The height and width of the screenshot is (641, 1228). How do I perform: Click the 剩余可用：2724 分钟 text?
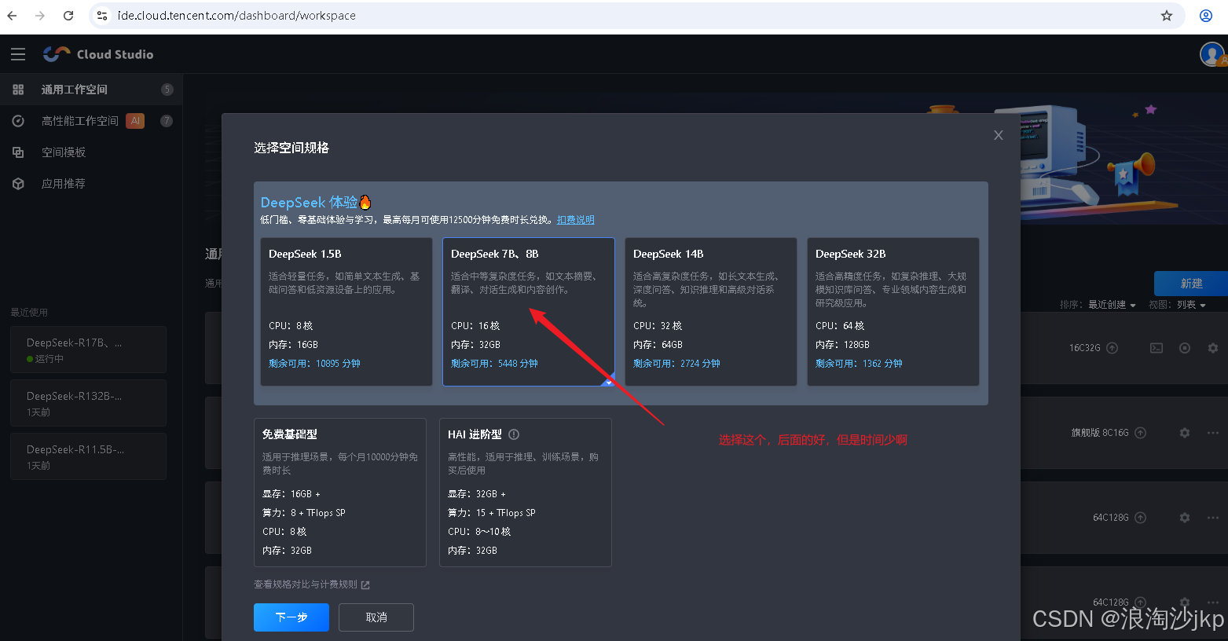pyautogui.click(x=676, y=364)
